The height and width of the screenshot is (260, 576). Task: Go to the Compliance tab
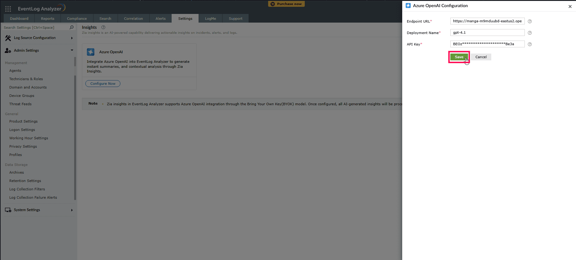pyautogui.click(x=77, y=19)
